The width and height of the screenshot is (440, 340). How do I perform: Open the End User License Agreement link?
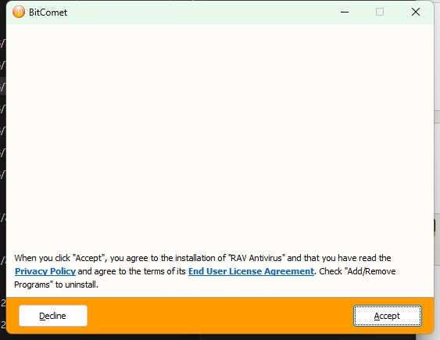coord(251,271)
